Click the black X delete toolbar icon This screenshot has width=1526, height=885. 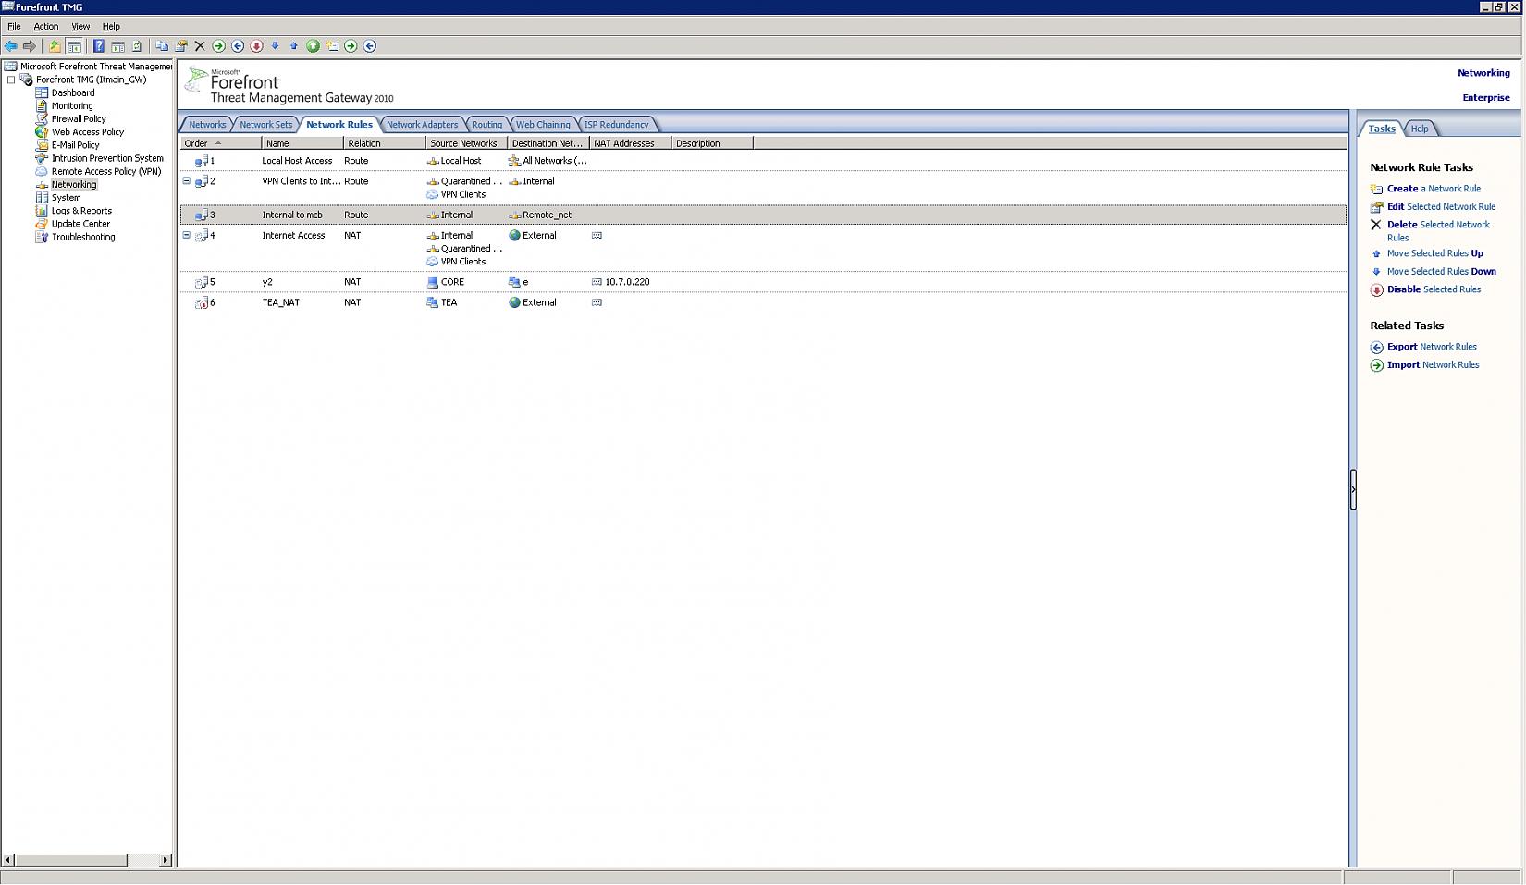[200, 46]
